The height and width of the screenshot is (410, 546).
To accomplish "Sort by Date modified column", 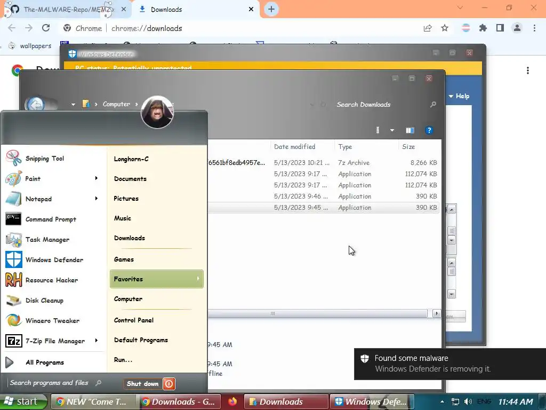I will click(x=302, y=147).
